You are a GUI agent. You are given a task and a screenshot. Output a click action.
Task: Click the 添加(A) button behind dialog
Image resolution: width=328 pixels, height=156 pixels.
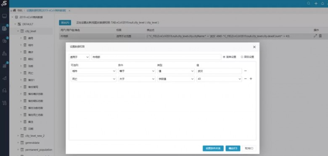(65, 23)
